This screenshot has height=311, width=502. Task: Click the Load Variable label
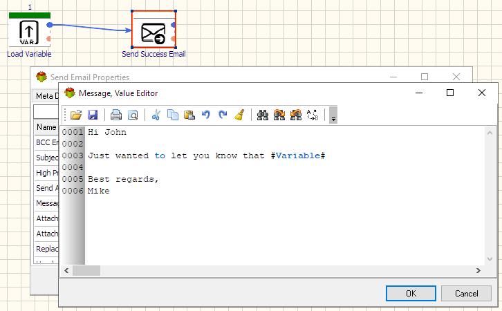point(29,54)
